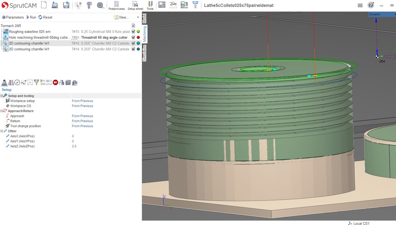This screenshot has width=396, height=225.
Task: Switch to the Simulation tab
Action: click(145, 53)
